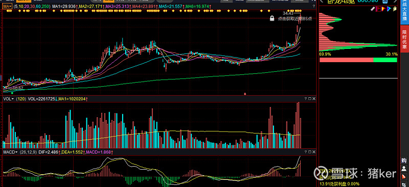Viewport: 409px width, 187px height.
Task: Click the main chart help question mark
Action: (313, 6)
